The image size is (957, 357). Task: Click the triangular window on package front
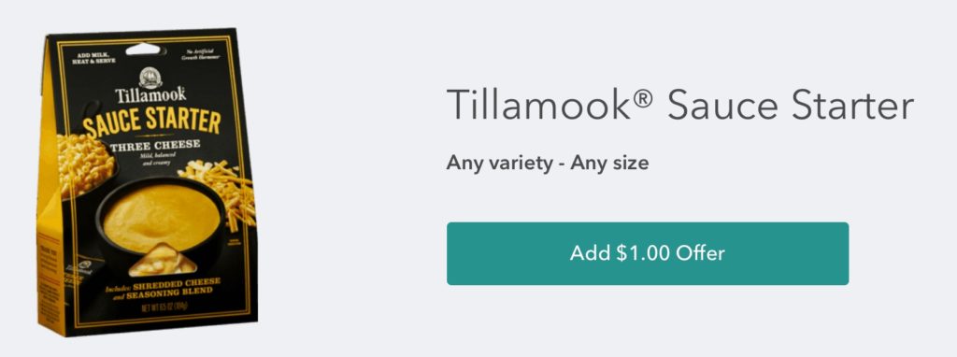(x=163, y=260)
